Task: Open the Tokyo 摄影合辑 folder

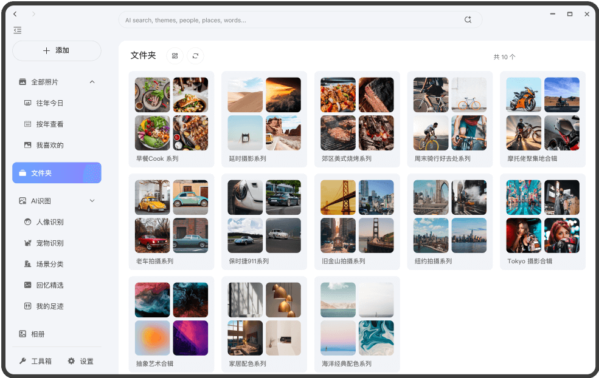Action: click(x=542, y=221)
